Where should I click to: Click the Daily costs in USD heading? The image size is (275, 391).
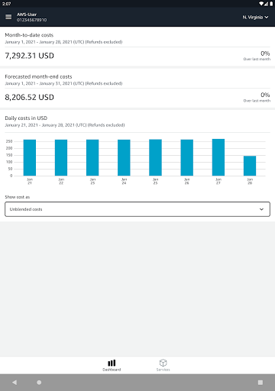[26, 118]
